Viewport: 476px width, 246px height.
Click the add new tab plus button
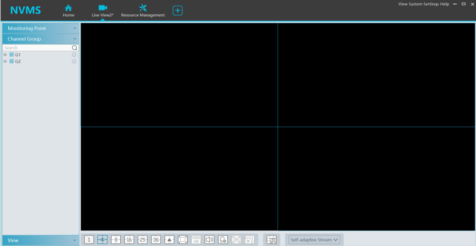[177, 11]
